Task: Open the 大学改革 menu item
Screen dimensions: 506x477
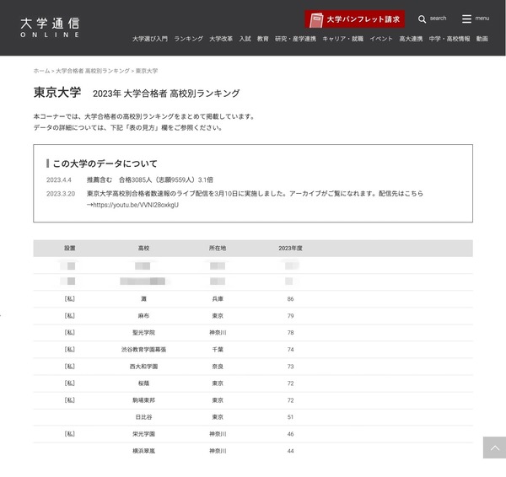Action: [221, 39]
